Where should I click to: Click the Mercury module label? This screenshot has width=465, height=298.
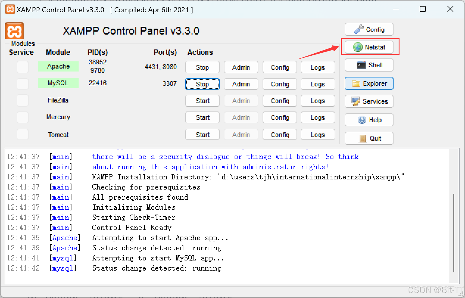tap(58, 117)
